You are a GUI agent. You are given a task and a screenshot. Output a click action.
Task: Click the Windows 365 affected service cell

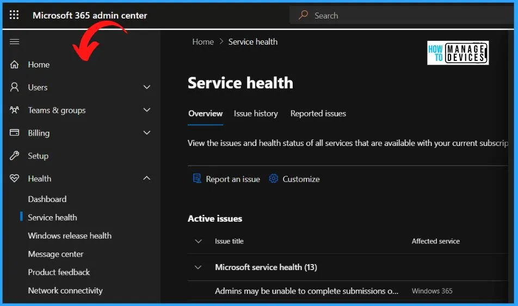click(x=432, y=291)
